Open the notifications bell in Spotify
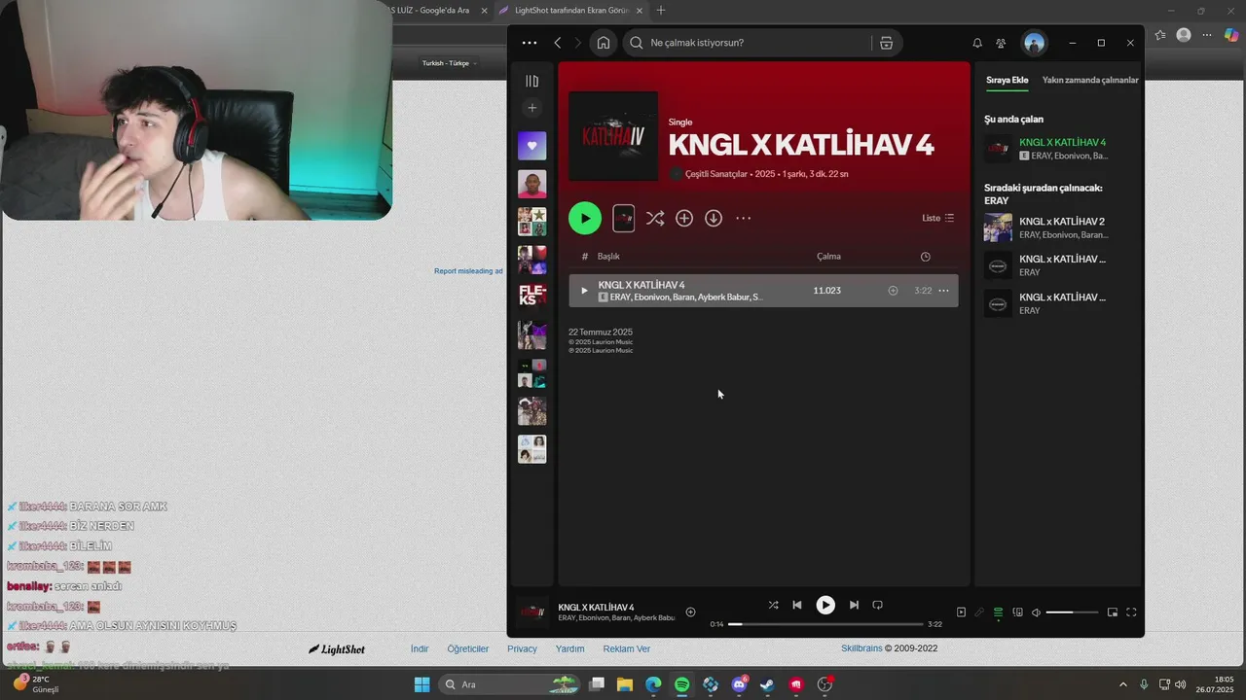 (977, 43)
